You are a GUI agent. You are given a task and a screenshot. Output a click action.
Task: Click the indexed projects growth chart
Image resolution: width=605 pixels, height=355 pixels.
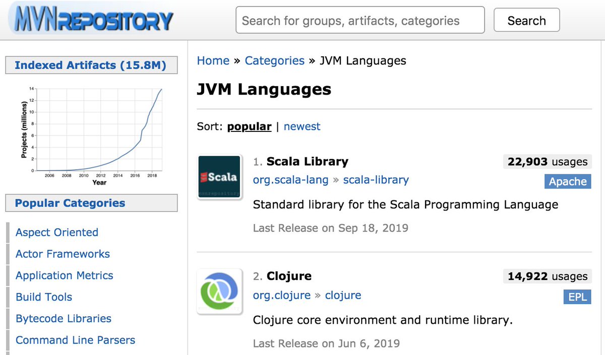coord(91,135)
